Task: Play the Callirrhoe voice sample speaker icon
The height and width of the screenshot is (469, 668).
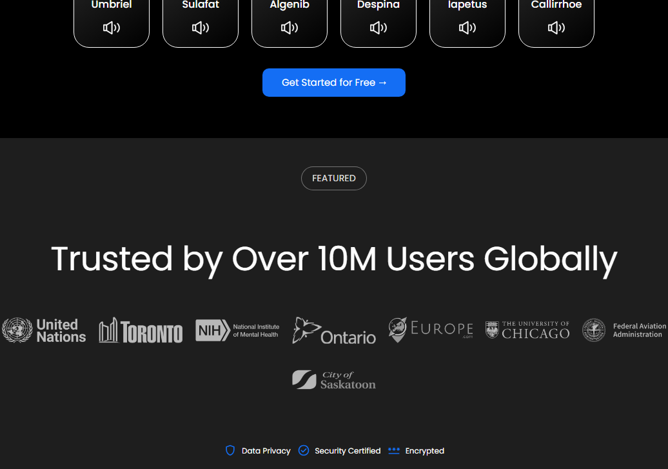Action: click(x=556, y=28)
